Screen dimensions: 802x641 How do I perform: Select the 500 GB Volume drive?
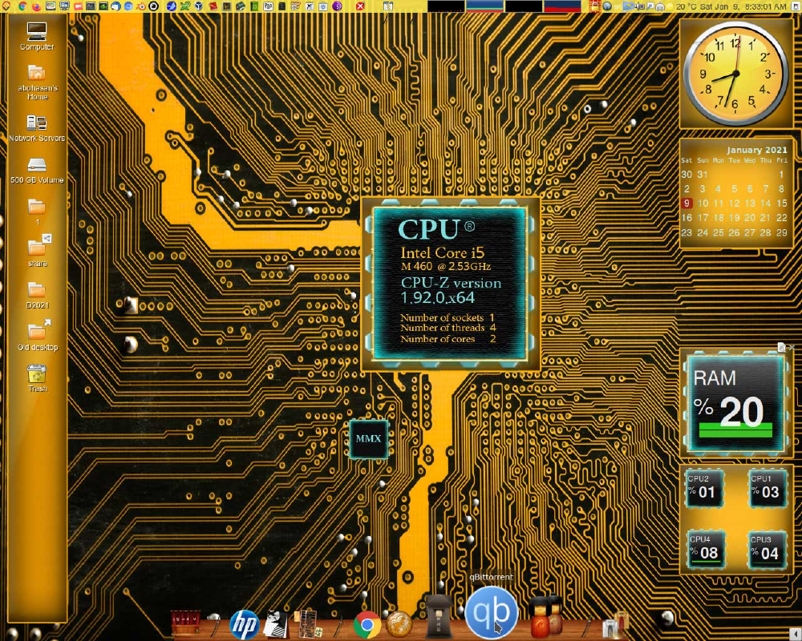[37, 171]
